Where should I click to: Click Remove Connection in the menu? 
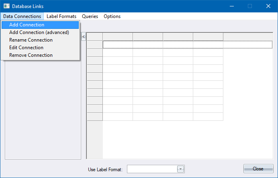point(31,55)
